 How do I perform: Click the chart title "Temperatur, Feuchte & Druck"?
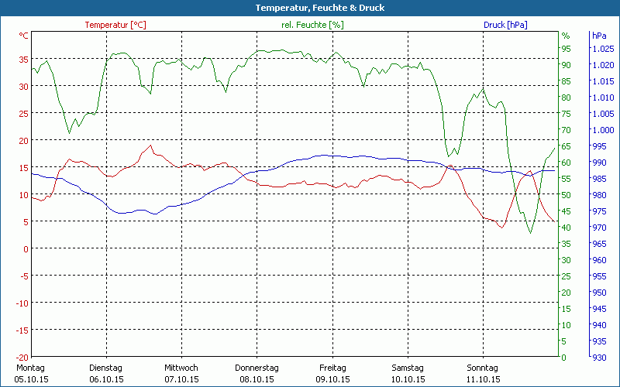click(320, 8)
